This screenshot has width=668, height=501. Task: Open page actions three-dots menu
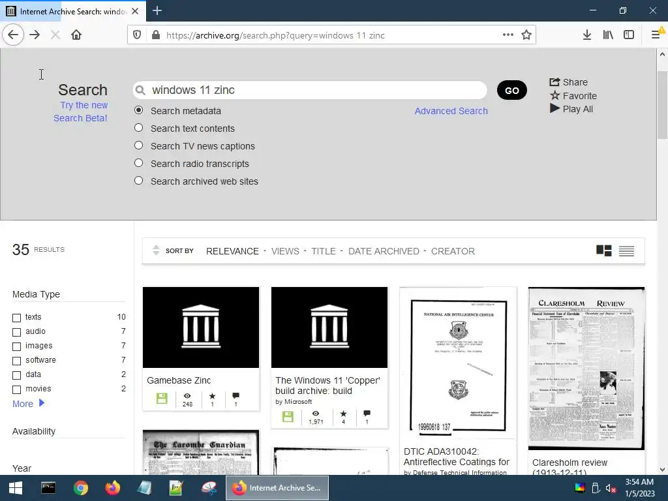(508, 35)
